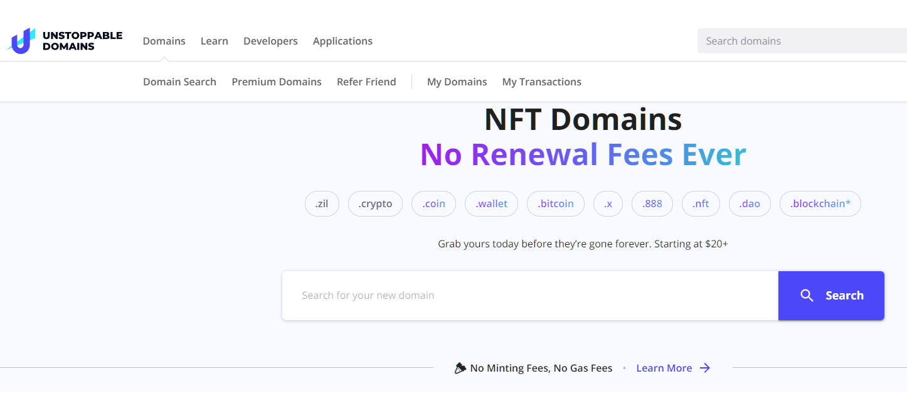Select the .crypto domain chip
Image resolution: width=907 pixels, height=398 pixels.
pos(375,203)
